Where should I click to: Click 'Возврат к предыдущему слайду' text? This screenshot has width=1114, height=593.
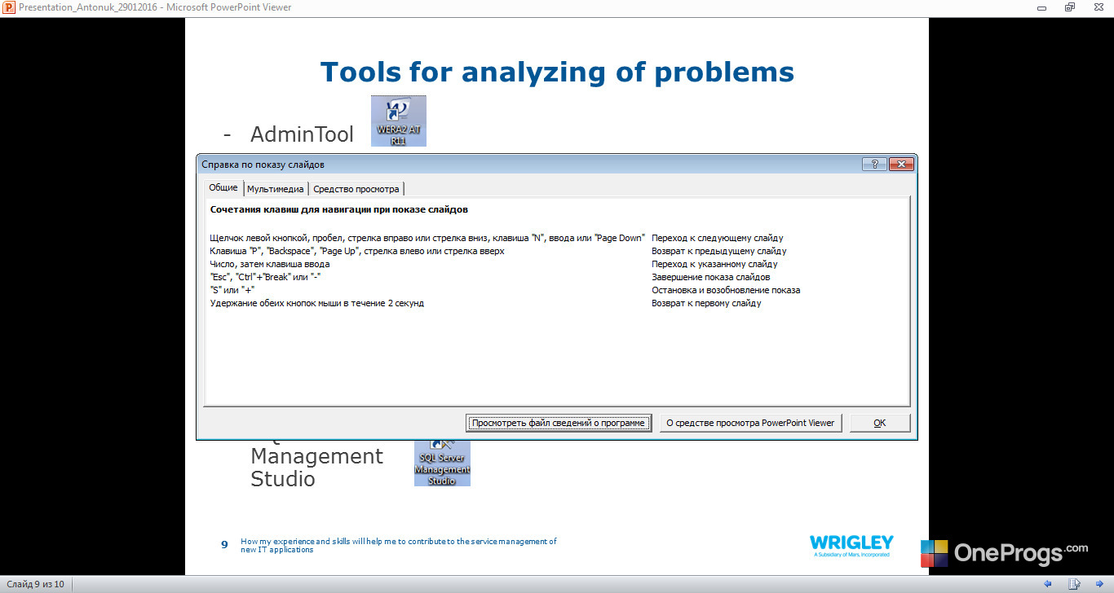click(718, 251)
